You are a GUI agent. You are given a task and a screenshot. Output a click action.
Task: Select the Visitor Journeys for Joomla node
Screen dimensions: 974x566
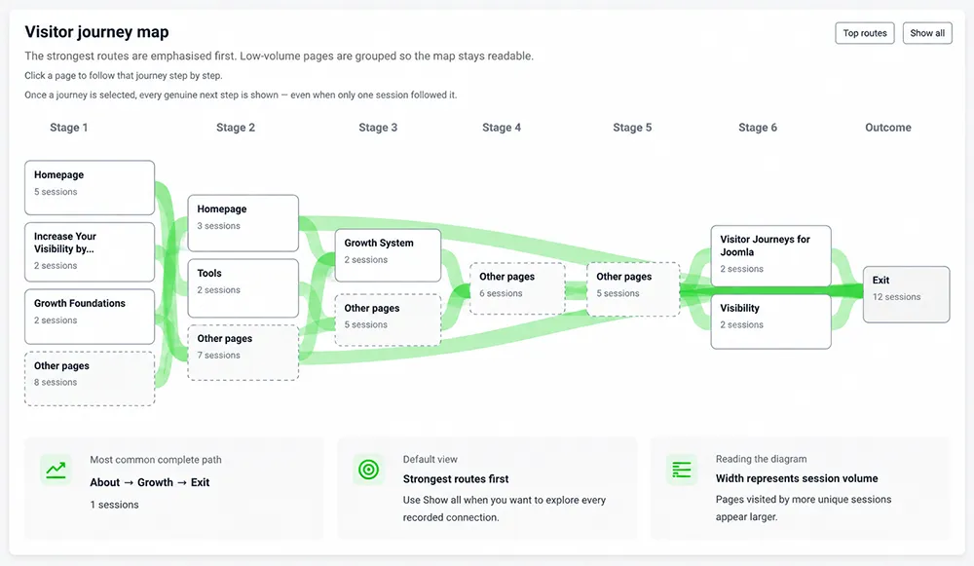(x=770, y=256)
